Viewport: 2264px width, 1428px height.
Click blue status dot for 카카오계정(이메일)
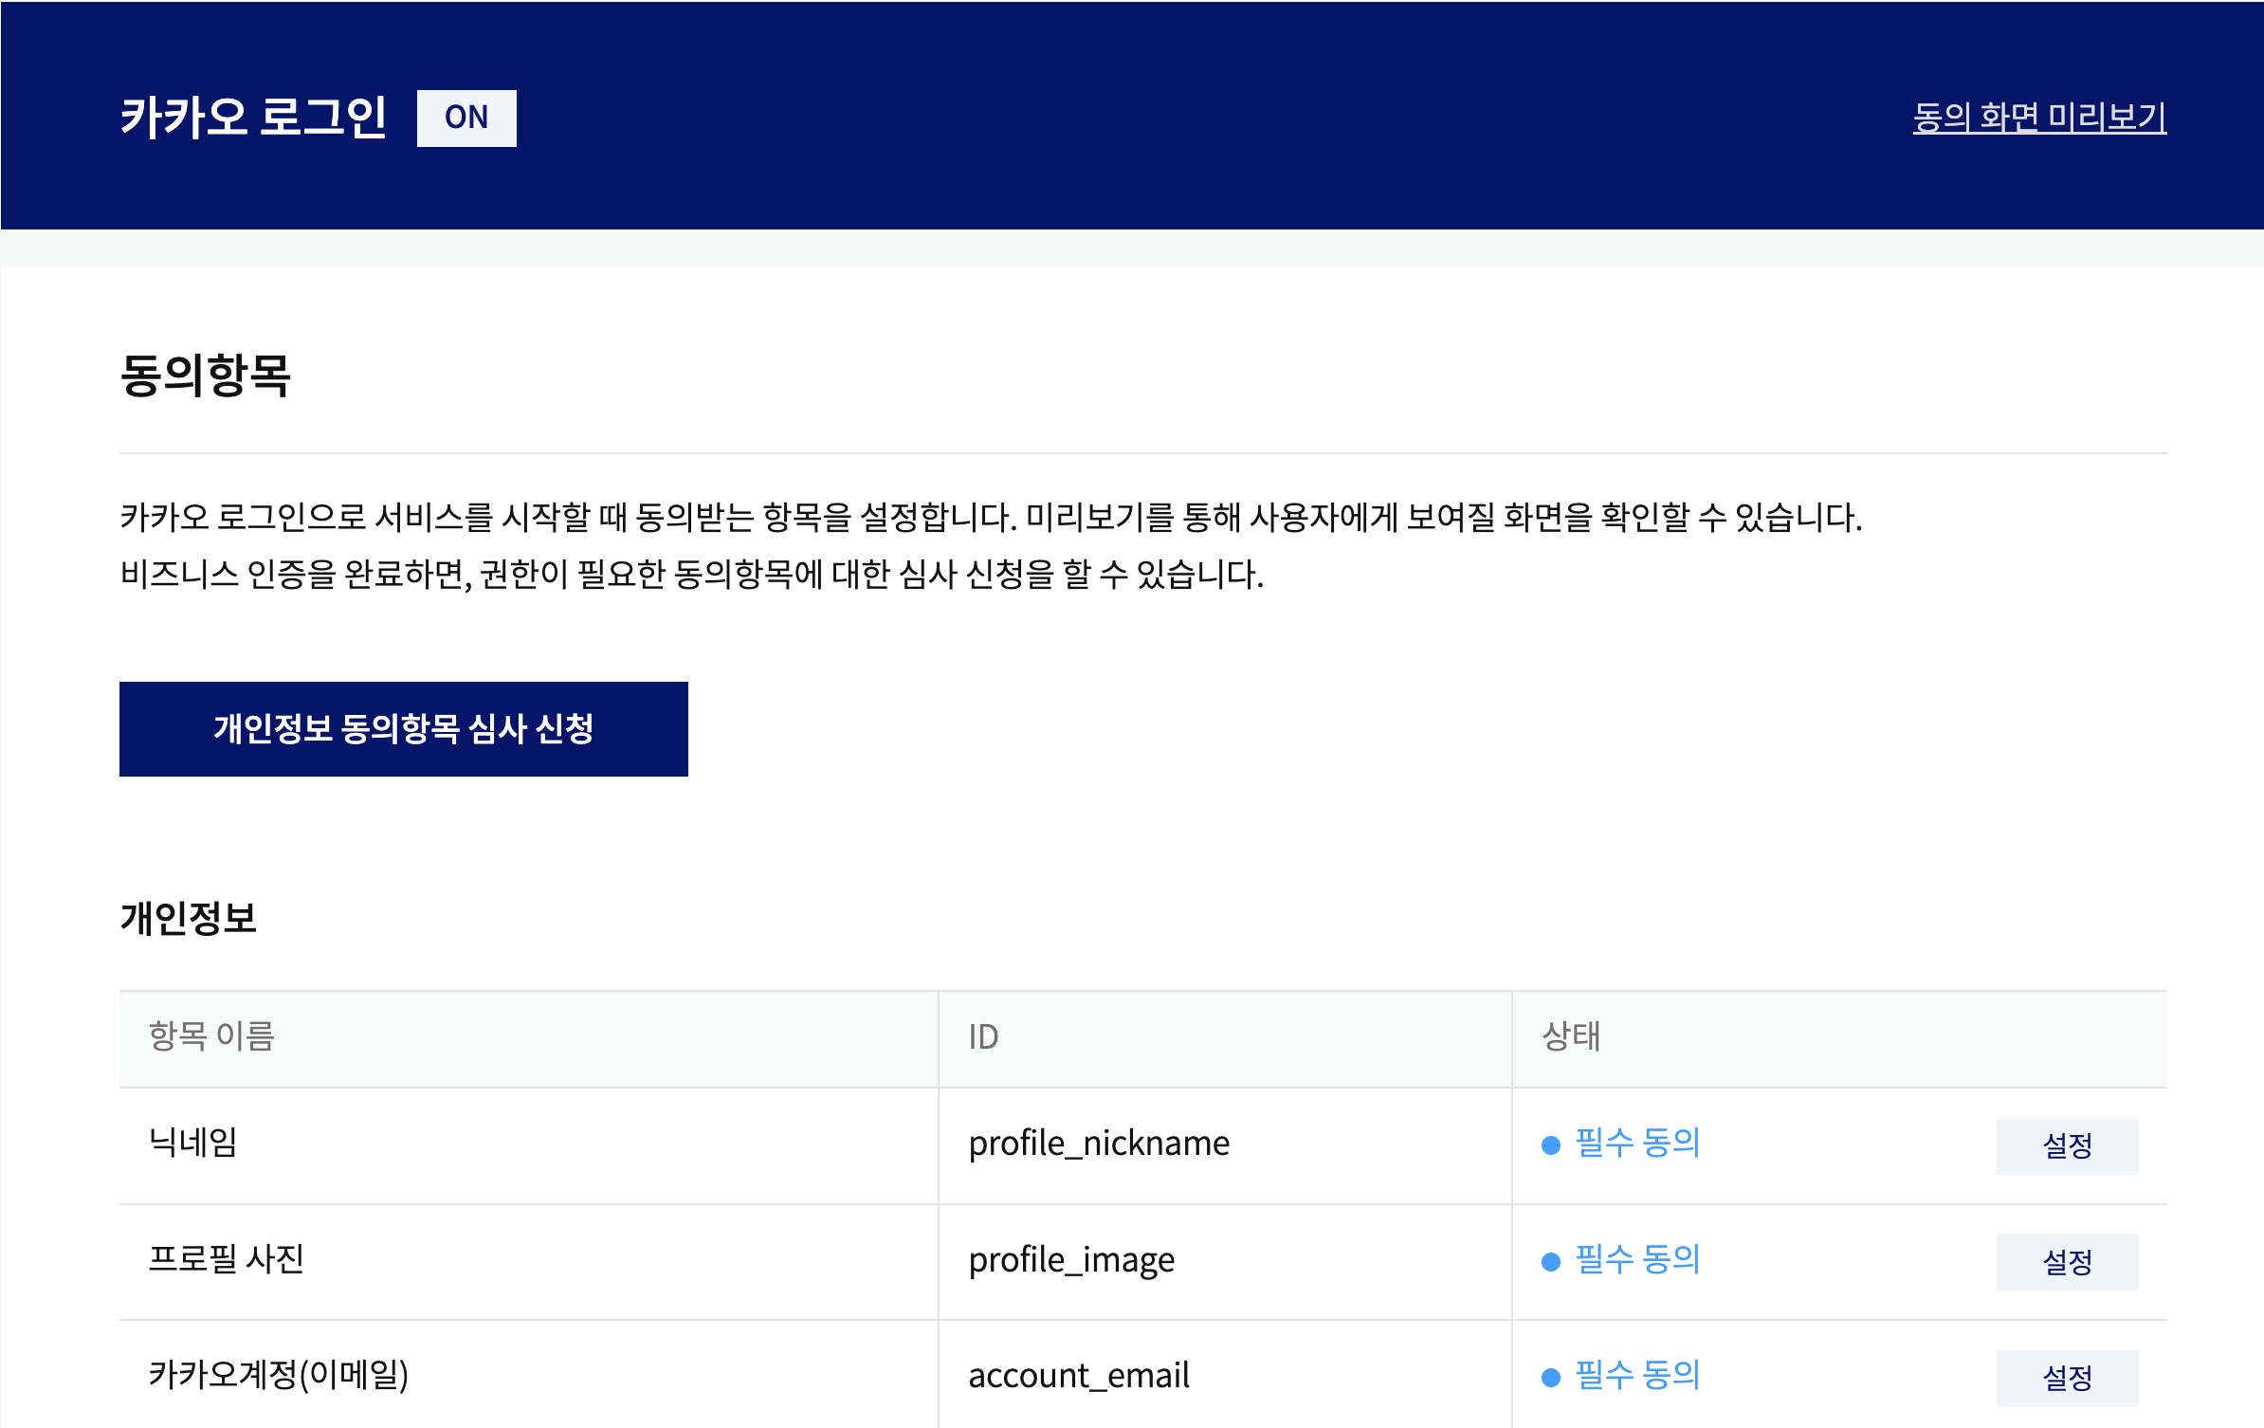click(x=1550, y=1377)
